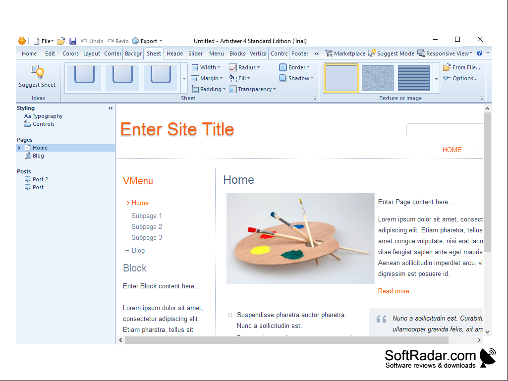The width and height of the screenshot is (508, 381).
Task: Open the Margin dropdown
Action: tap(207, 78)
